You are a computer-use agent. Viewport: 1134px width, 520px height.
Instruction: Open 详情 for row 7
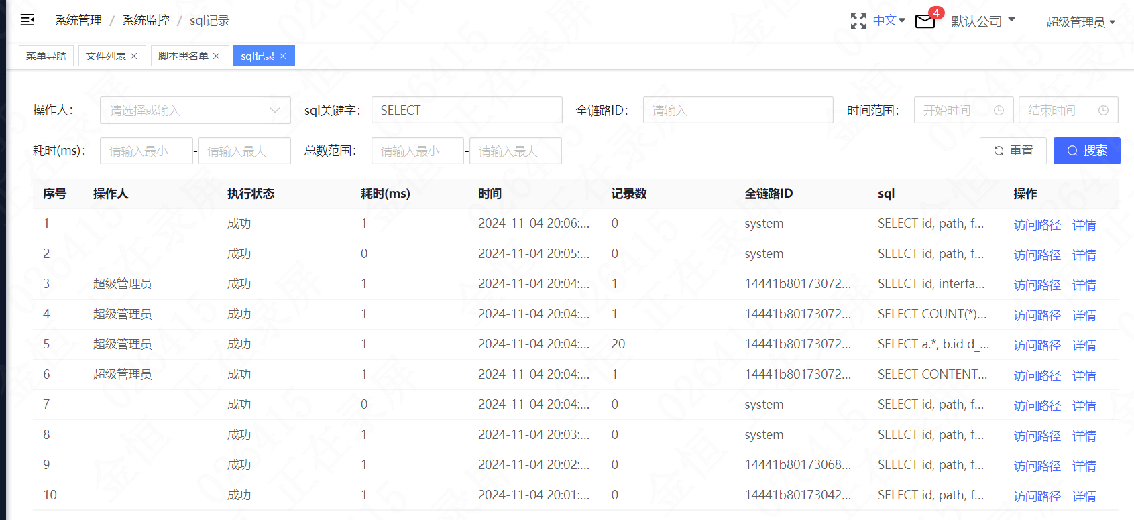(1084, 406)
